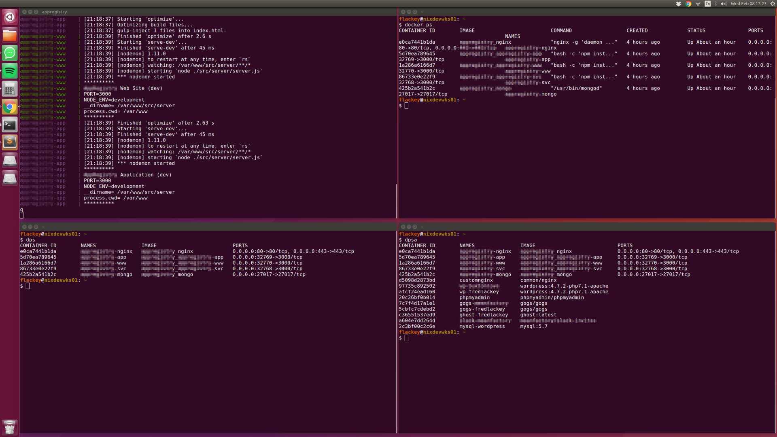This screenshot has height=437, width=777.
Task: Click the 'STATUS' column header in docker ps
Action: pyautogui.click(x=696, y=30)
